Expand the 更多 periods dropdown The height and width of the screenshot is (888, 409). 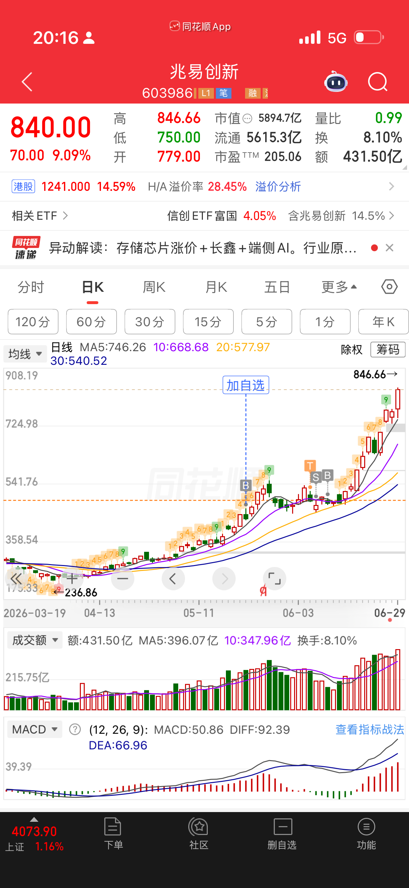point(339,287)
